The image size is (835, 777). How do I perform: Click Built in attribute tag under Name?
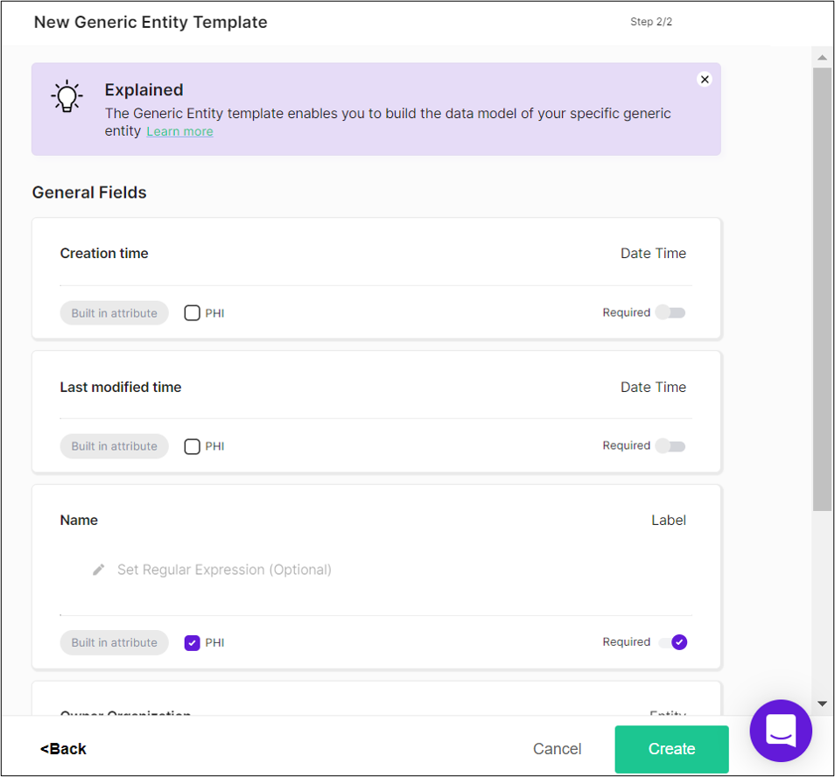tap(114, 643)
